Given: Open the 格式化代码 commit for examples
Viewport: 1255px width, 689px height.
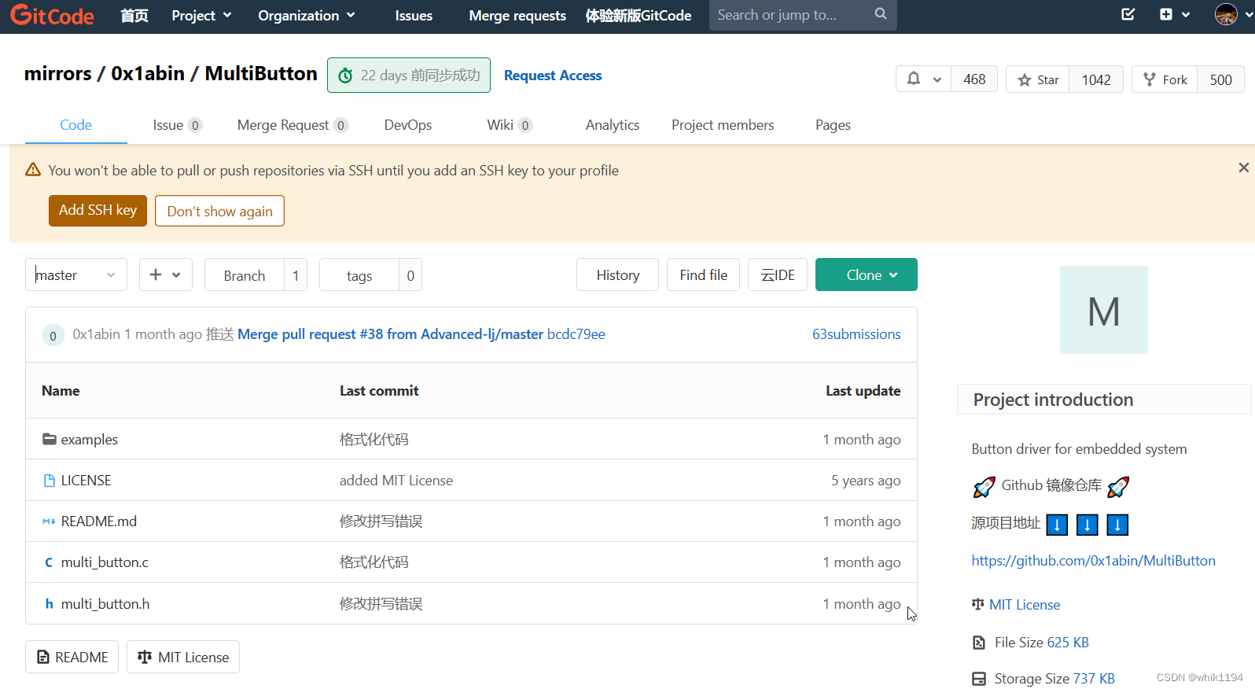Looking at the screenshot, I should (374, 440).
